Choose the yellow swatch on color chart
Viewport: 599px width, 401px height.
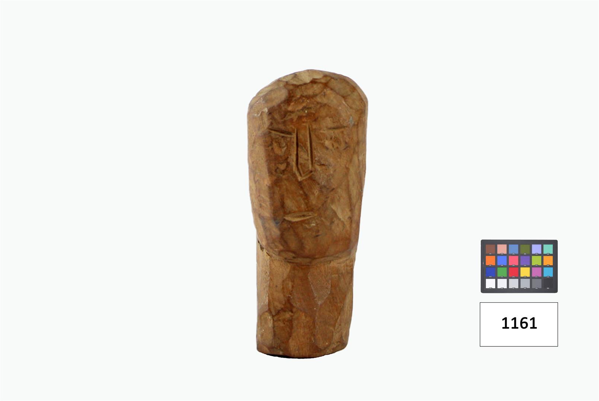point(525,272)
